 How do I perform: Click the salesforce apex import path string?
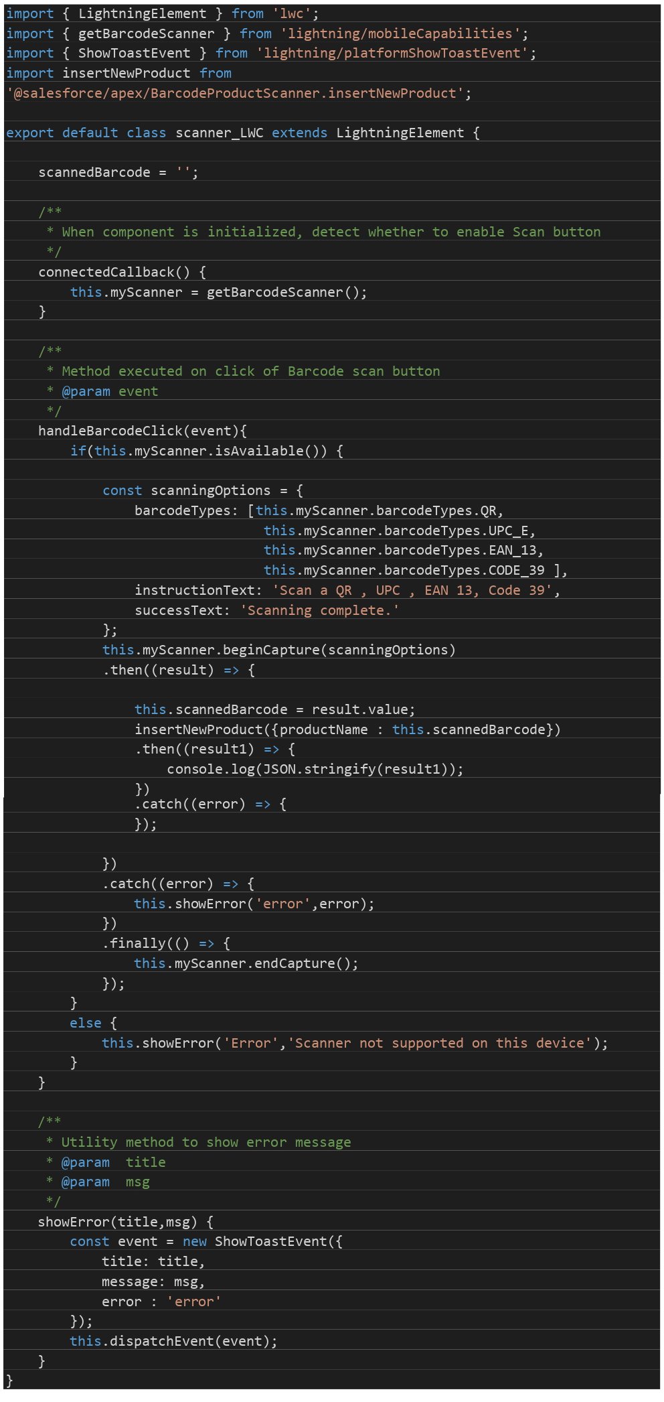pos(235,93)
